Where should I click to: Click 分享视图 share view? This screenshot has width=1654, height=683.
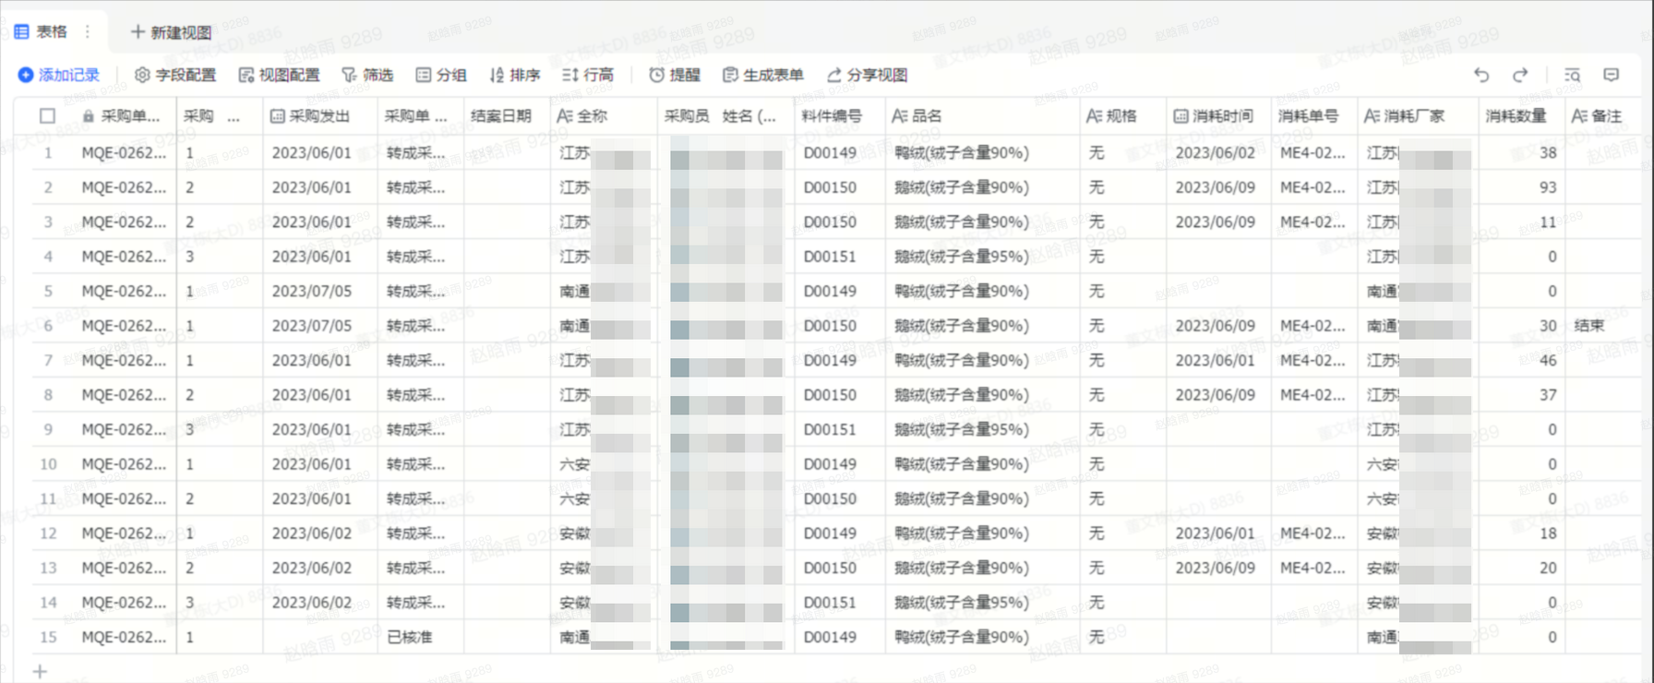click(867, 75)
